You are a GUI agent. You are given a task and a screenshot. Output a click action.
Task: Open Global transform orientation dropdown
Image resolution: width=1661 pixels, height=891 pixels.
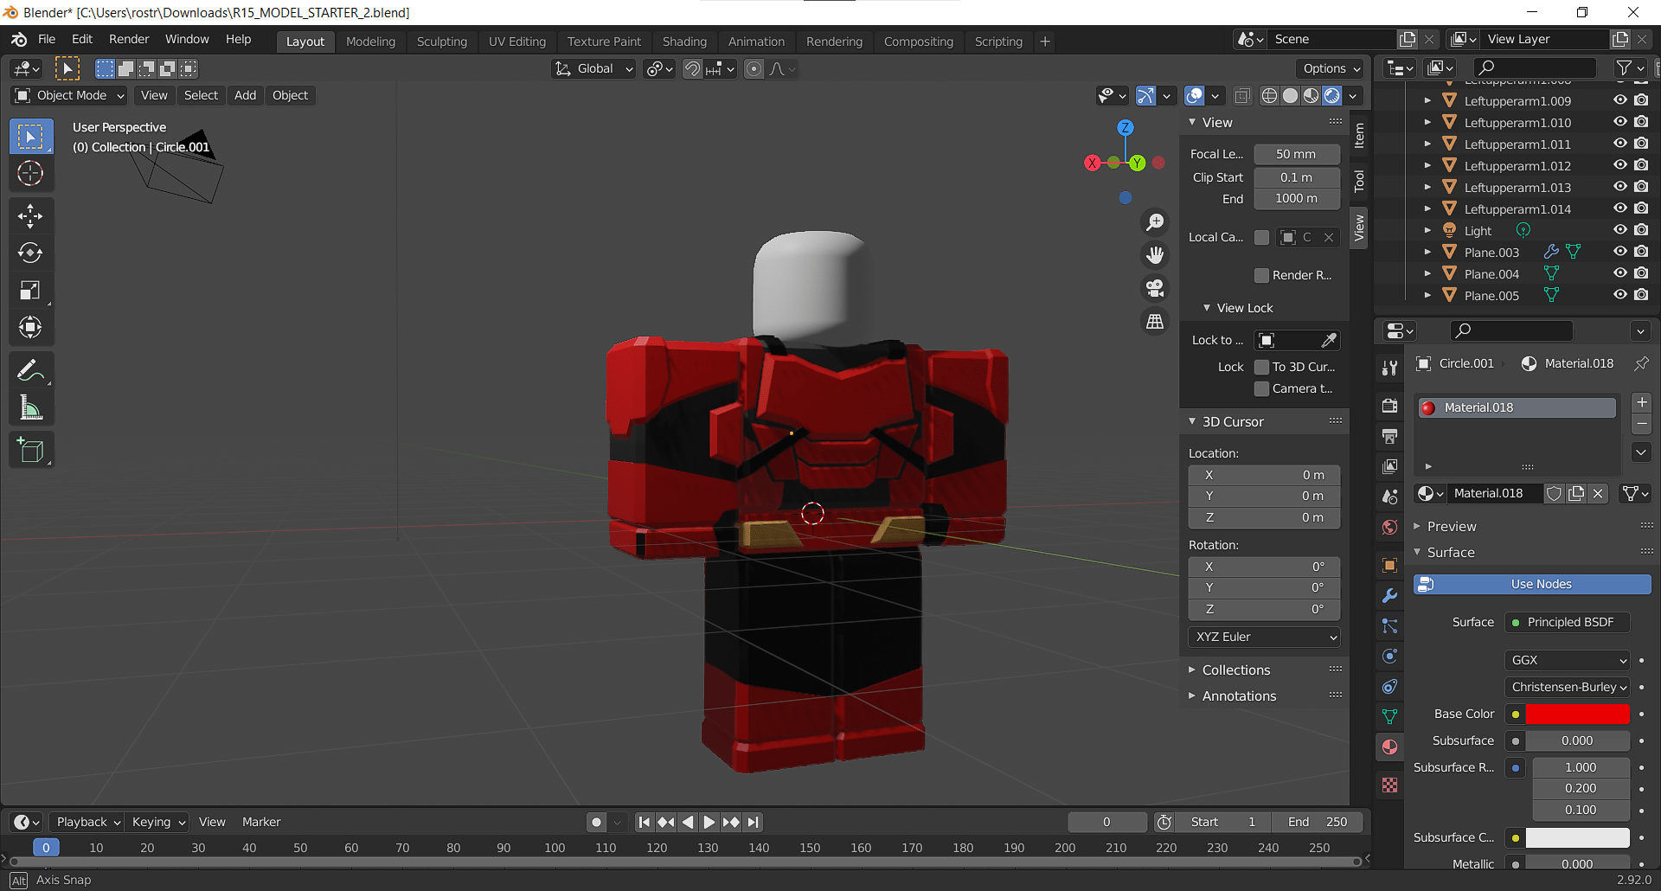pos(593,68)
